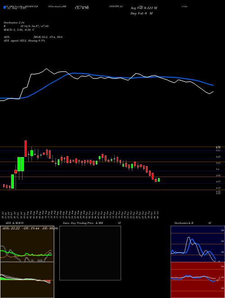Click the widest green candlestick in the rally

pos(21,164)
